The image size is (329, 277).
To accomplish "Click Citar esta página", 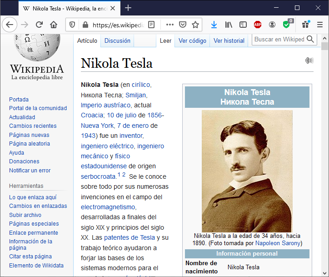I will [30, 257].
